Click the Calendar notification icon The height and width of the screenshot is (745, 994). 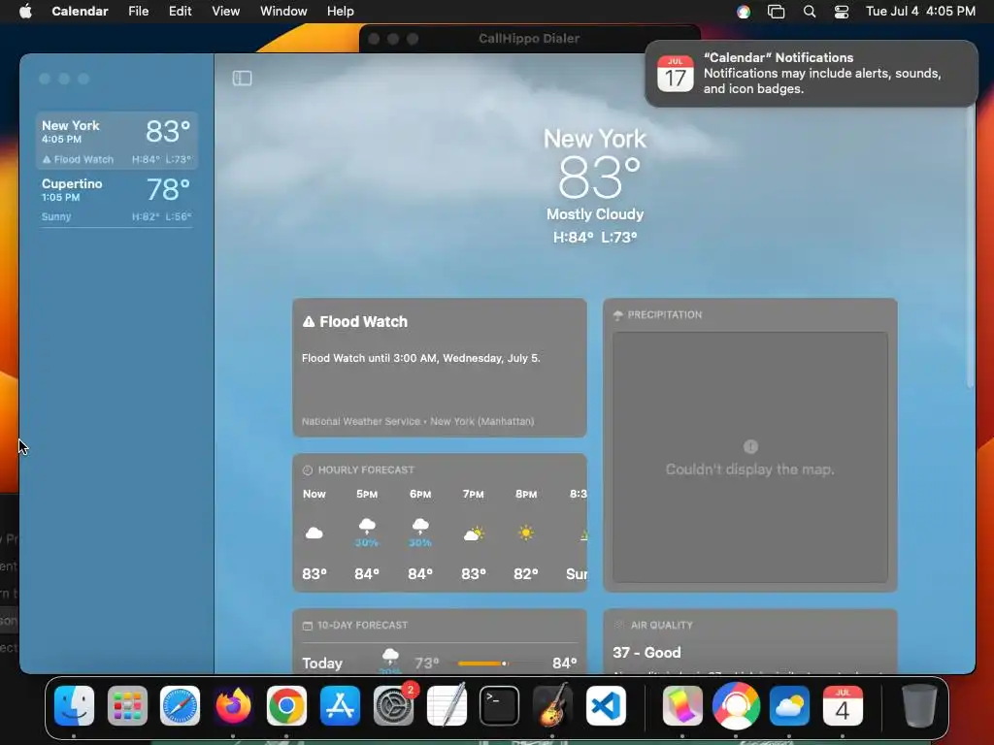[676, 74]
